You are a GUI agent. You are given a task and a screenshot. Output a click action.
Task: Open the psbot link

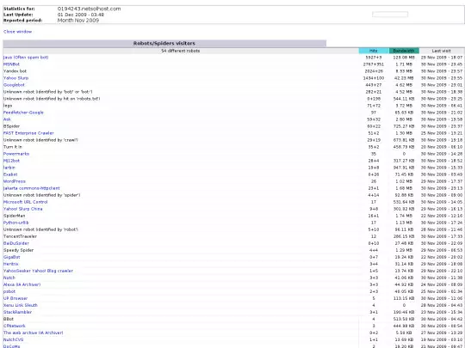9,291
